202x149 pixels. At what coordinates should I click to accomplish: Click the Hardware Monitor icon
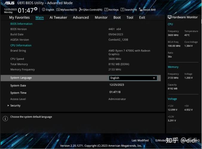coord(169,17)
